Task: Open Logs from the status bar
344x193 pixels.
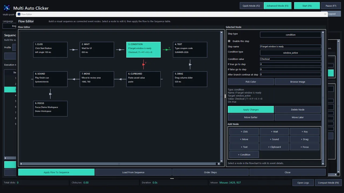Action: point(303,183)
